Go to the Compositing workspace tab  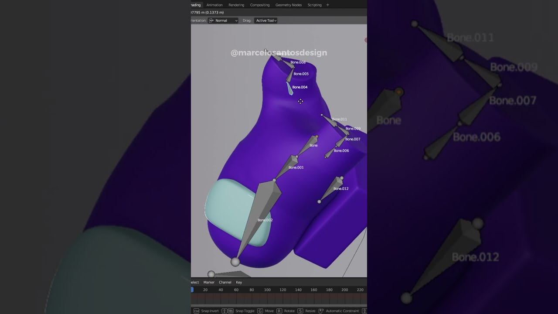[x=260, y=5]
